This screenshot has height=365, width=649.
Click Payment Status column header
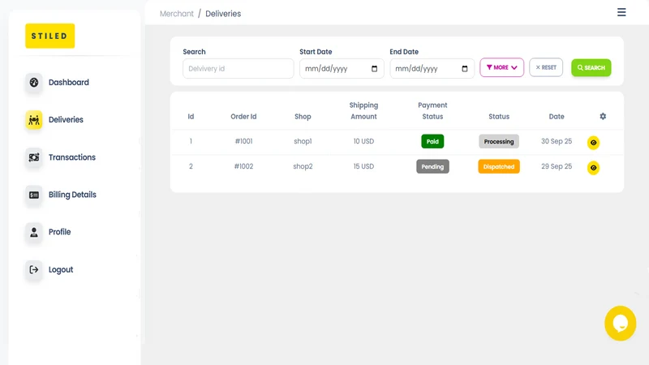tap(432, 111)
